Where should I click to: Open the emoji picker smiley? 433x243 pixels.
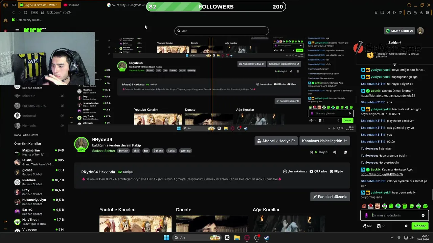pyautogui.click(x=423, y=215)
